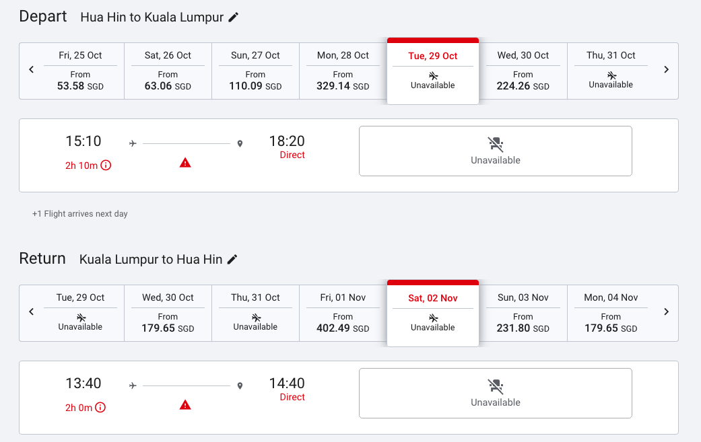Click the unavailable seat icon for departure
Viewport: 701px width, 442px height.
point(496,144)
